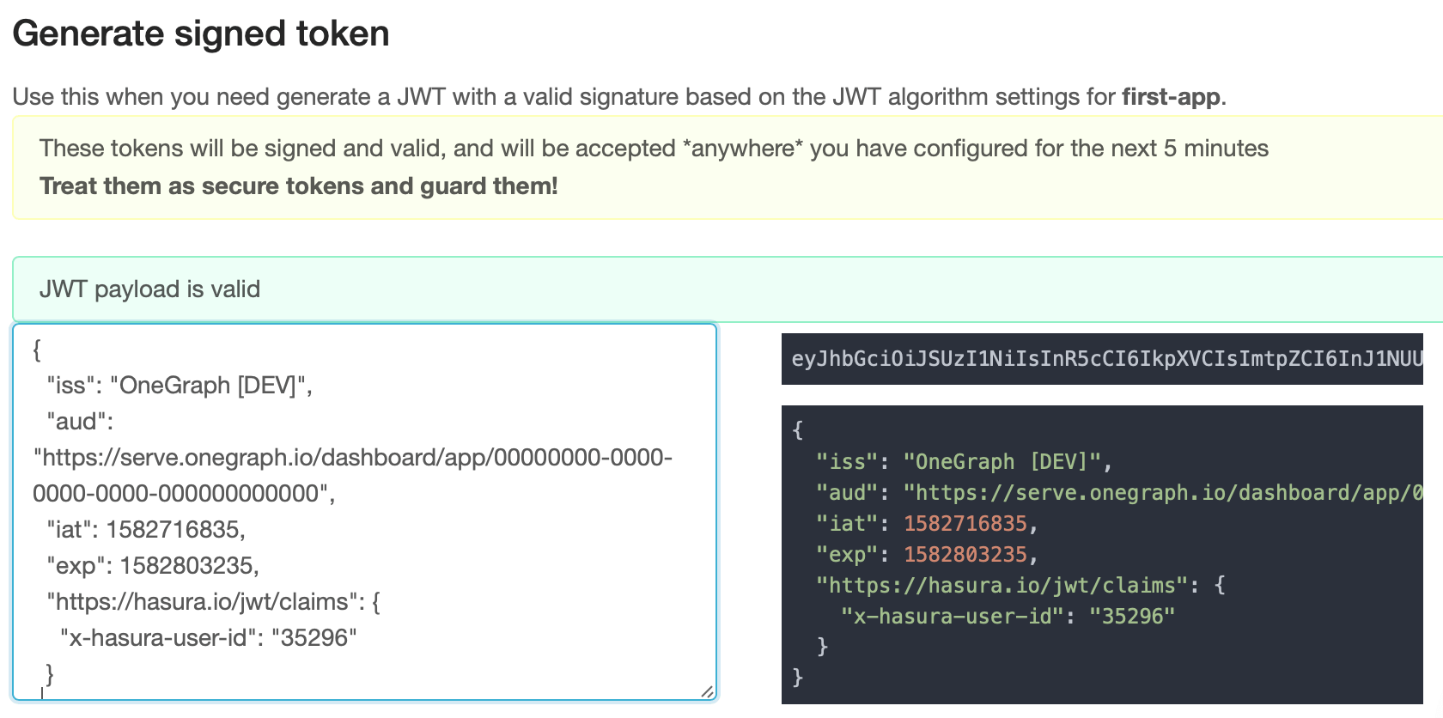Click "35296" value in decoded preview
The image size is (1443, 718).
tap(1132, 617)
